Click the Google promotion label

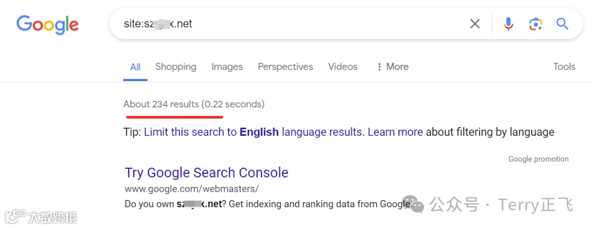click(538, 159)
